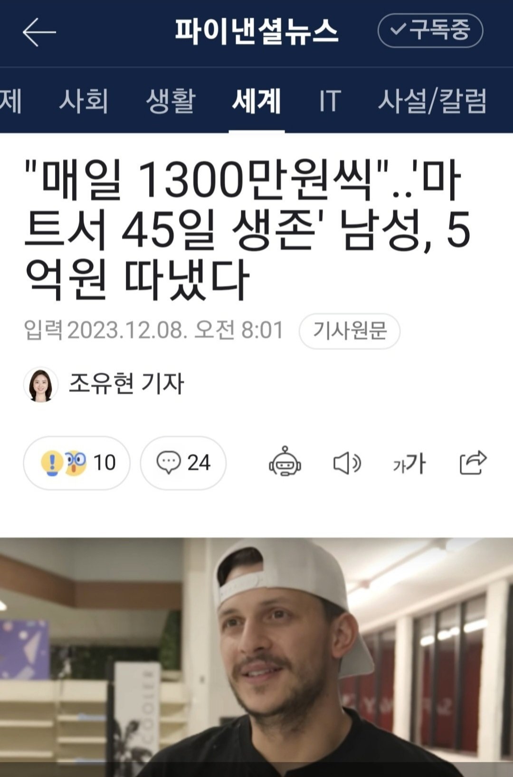Tap the reporter's profile photo
Viewport: 513px width, 777px height.
point(41,384)
